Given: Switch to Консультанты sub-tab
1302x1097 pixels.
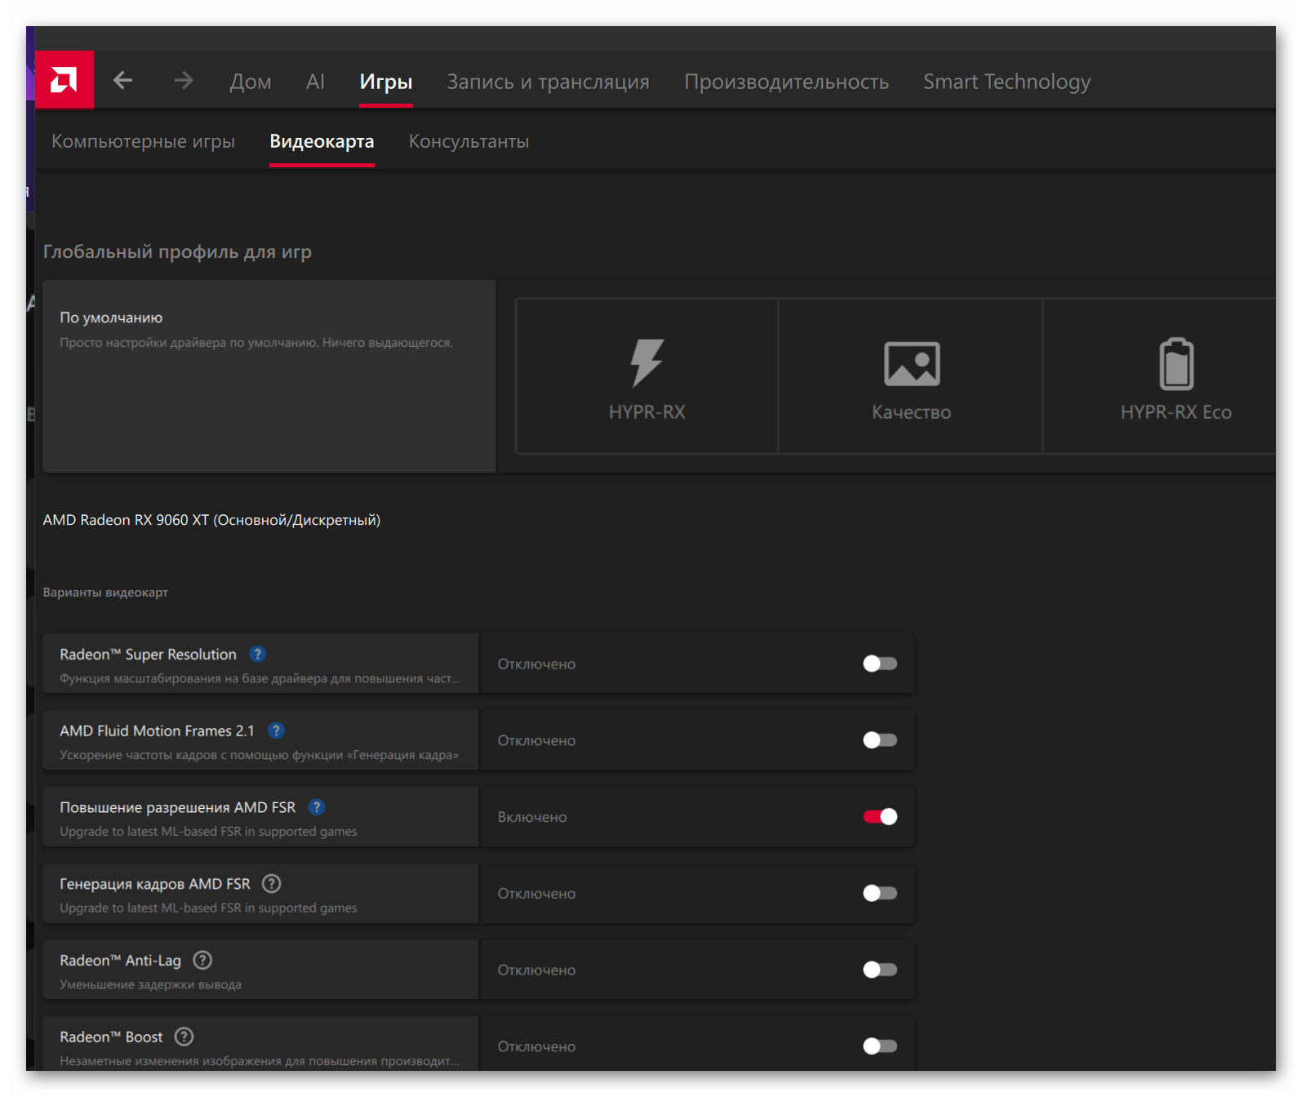Looking at the screenshot, I should tap(469, 141).
